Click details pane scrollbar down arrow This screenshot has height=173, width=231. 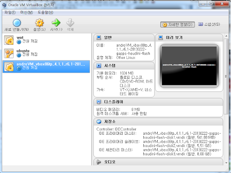pyautogui.click(x=226, y=163)
